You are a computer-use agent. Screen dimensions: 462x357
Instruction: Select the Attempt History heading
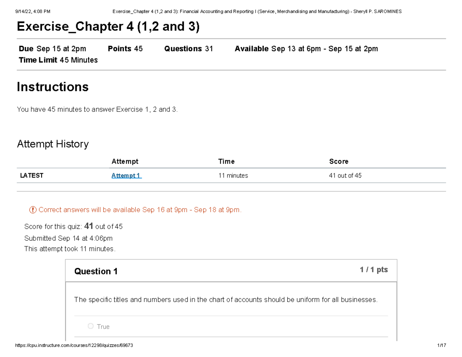click(x=53, y=144)
